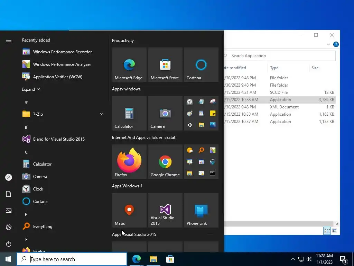
Task: Select the XML Document row in Explorer
Action: point(280,107)
